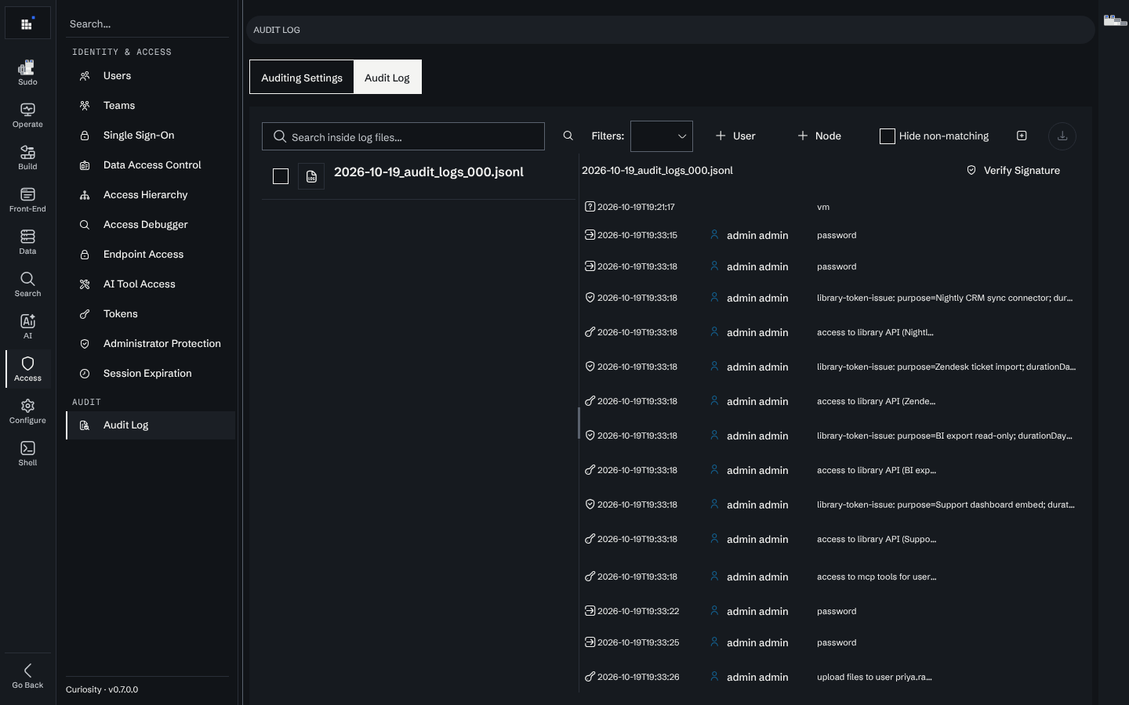Select the Support dashboard embed token entry
The width and height of the screenshot is (1129, 705).
[x=830, y=504]
